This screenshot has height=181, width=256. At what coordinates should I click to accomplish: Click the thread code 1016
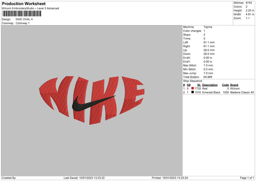198,93
